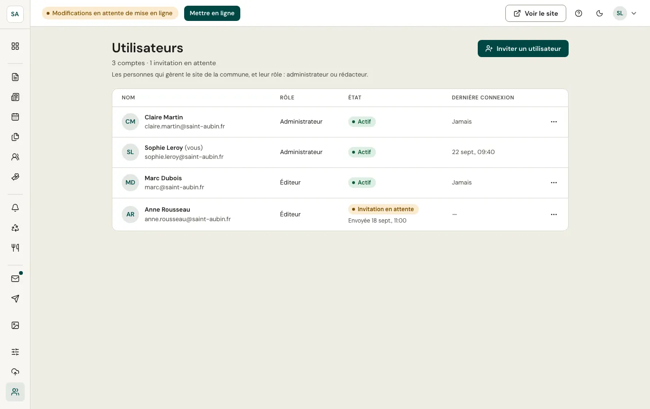
Task: Open the image media library icon
Action: click(15, 325)
